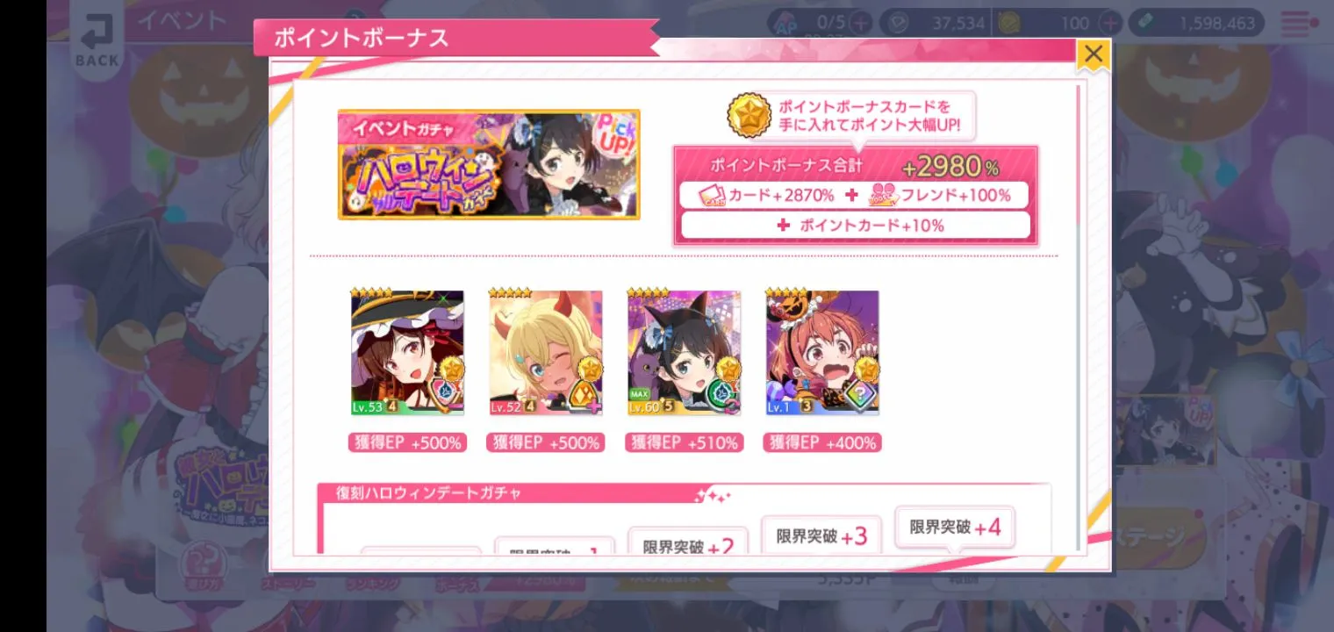Viewport: 1334px width, 632px height.
Task: Click the 限界突破 +4 label
Action: 955,528
